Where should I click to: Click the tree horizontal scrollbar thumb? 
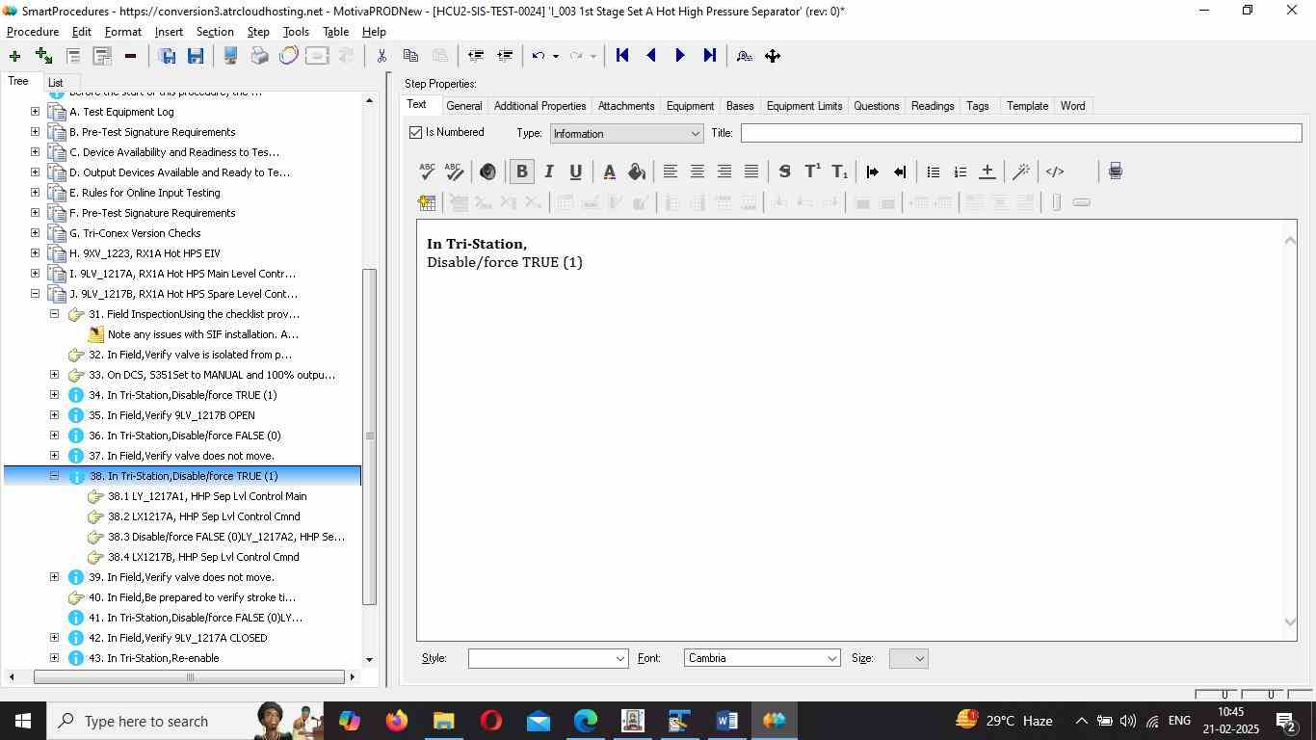click(190, 676)
